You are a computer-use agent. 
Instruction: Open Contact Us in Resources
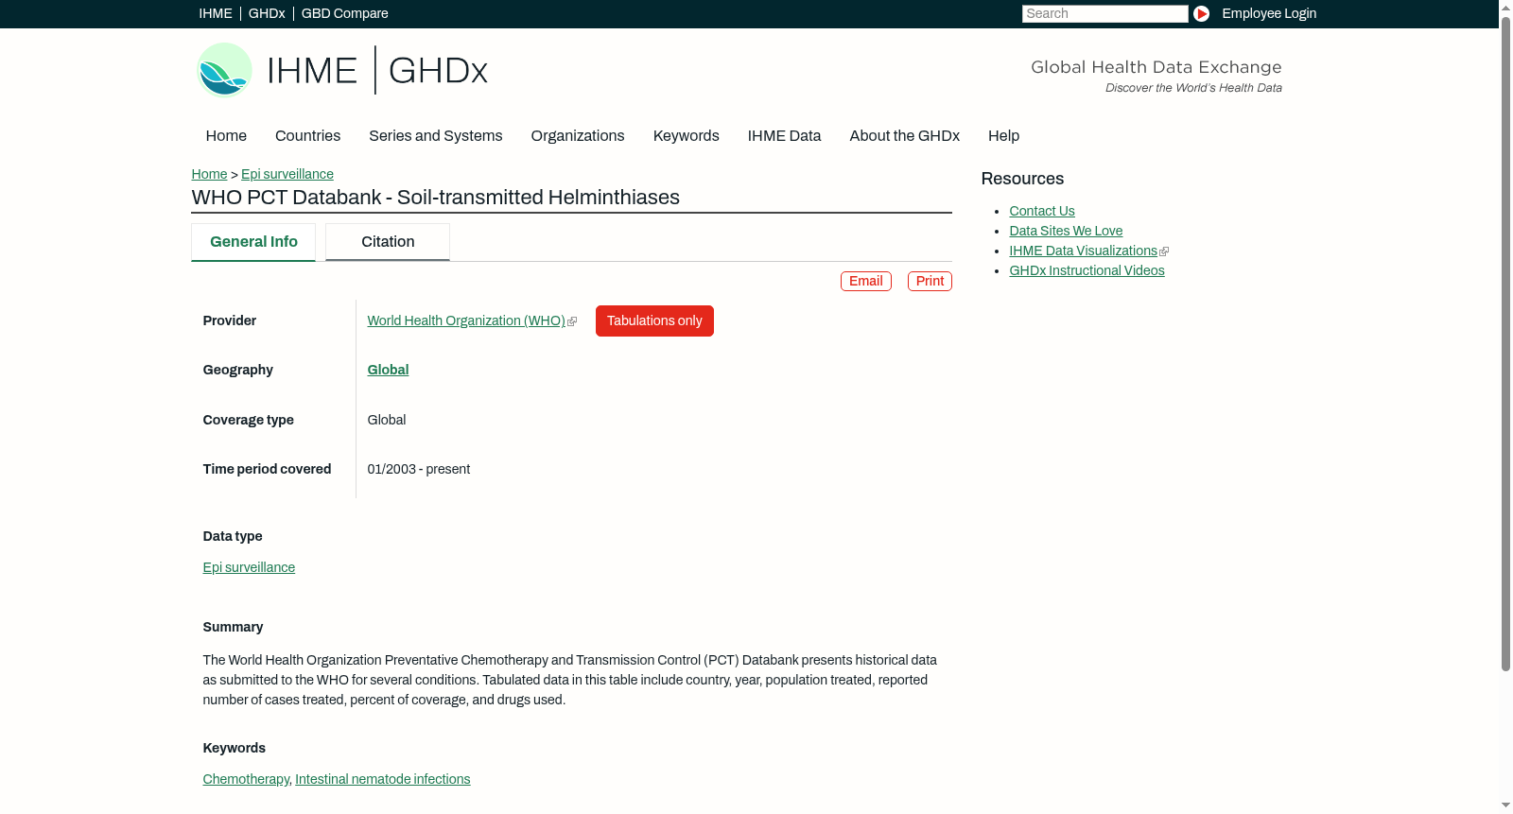(x=1042, y=212)
